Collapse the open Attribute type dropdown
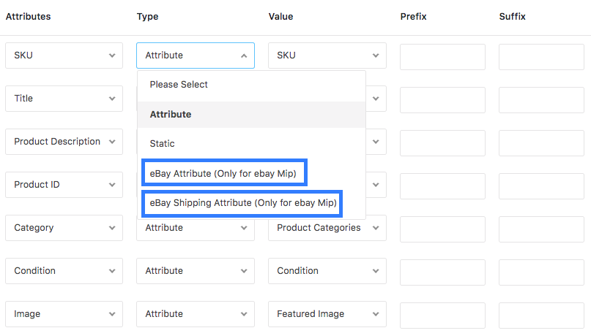This screenshot has height=336, width=591. [x=196, y=56]
